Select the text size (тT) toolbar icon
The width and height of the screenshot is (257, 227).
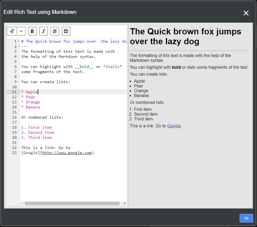click(12, 31)
